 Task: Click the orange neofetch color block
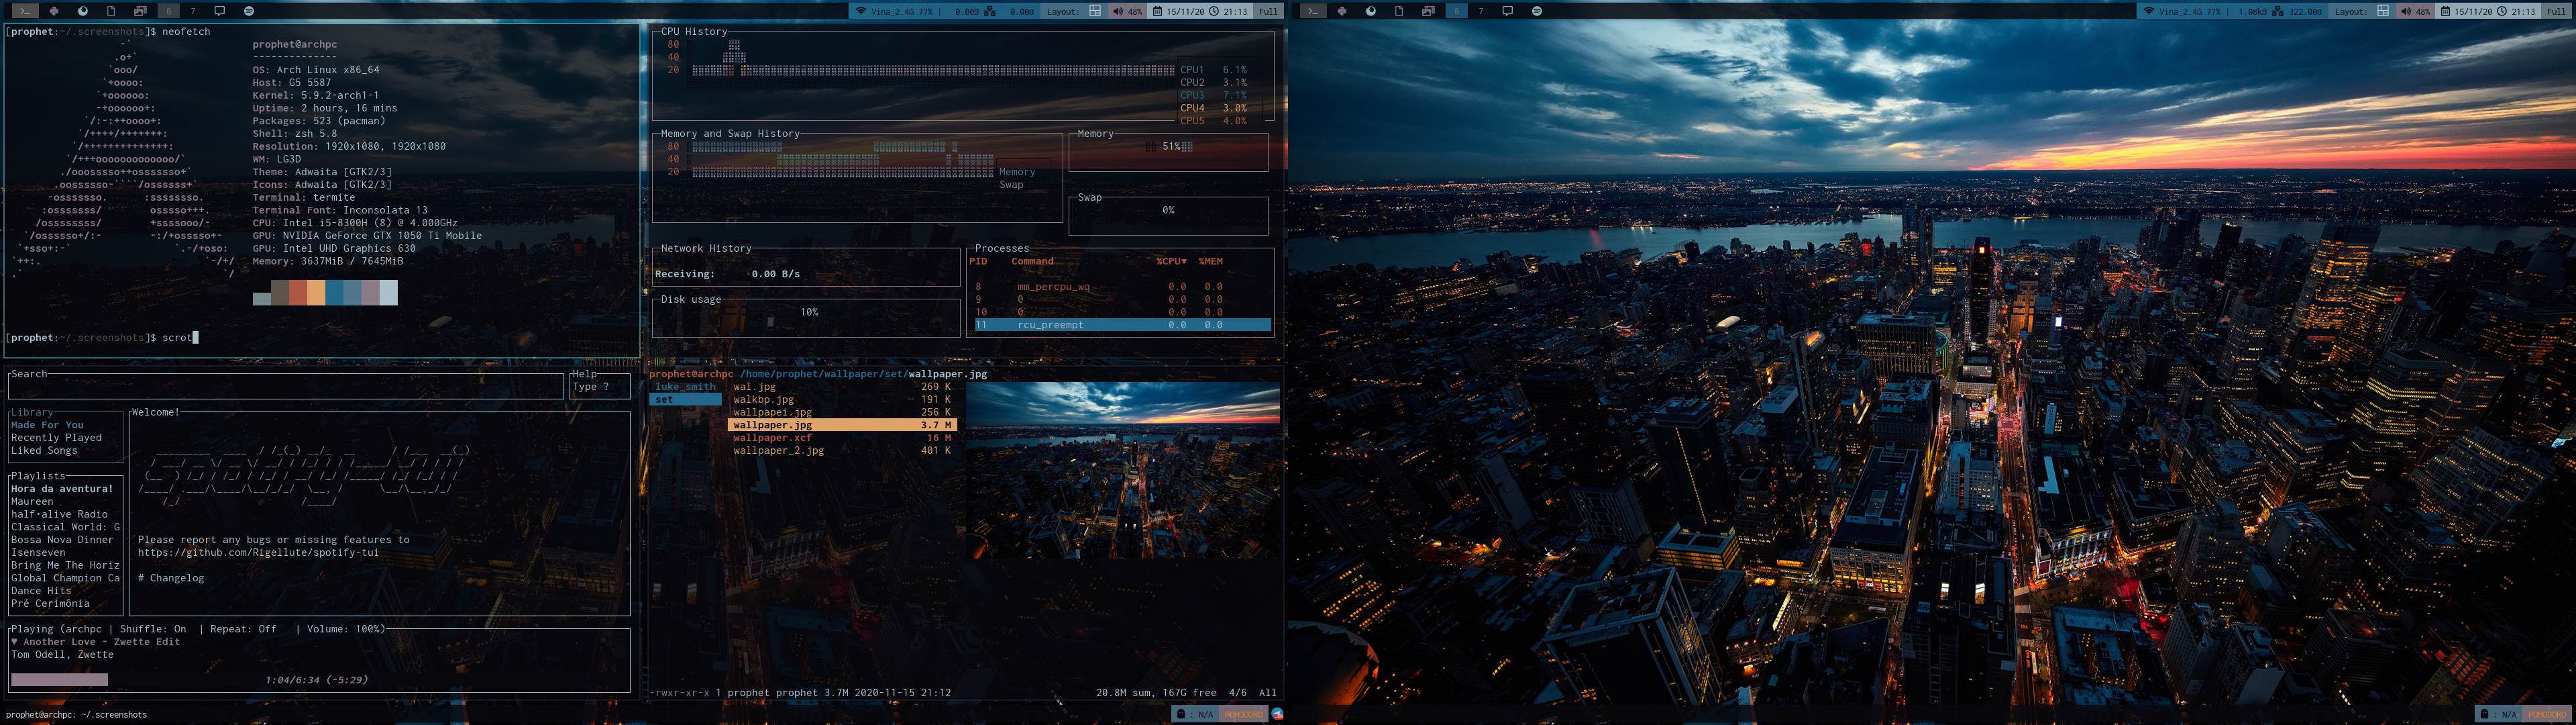[316, 293]
